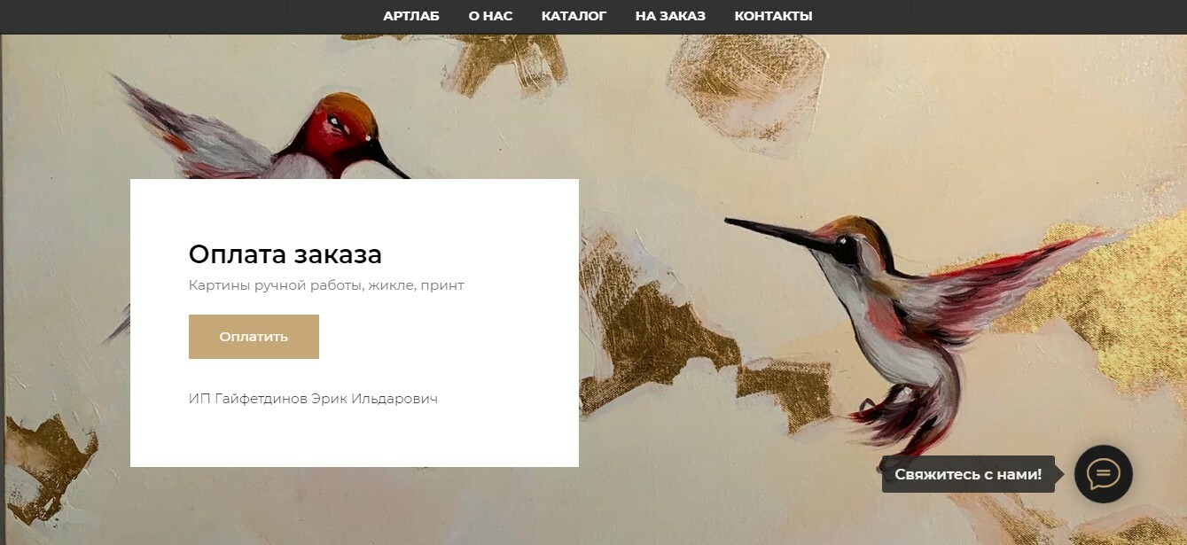Viewport: 1187px width, 545px height.
Task: Click the 'Свяжитесь с нами!' chat label
Action: coord(968,474)
